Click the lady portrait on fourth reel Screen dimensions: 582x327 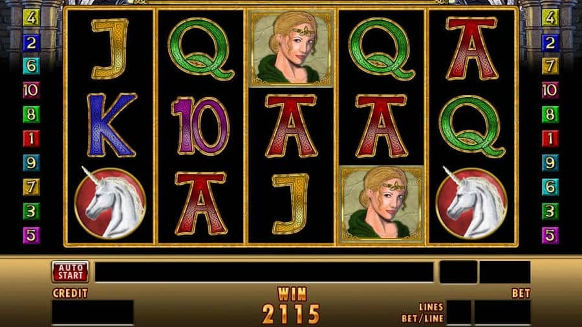pos(381,204)
